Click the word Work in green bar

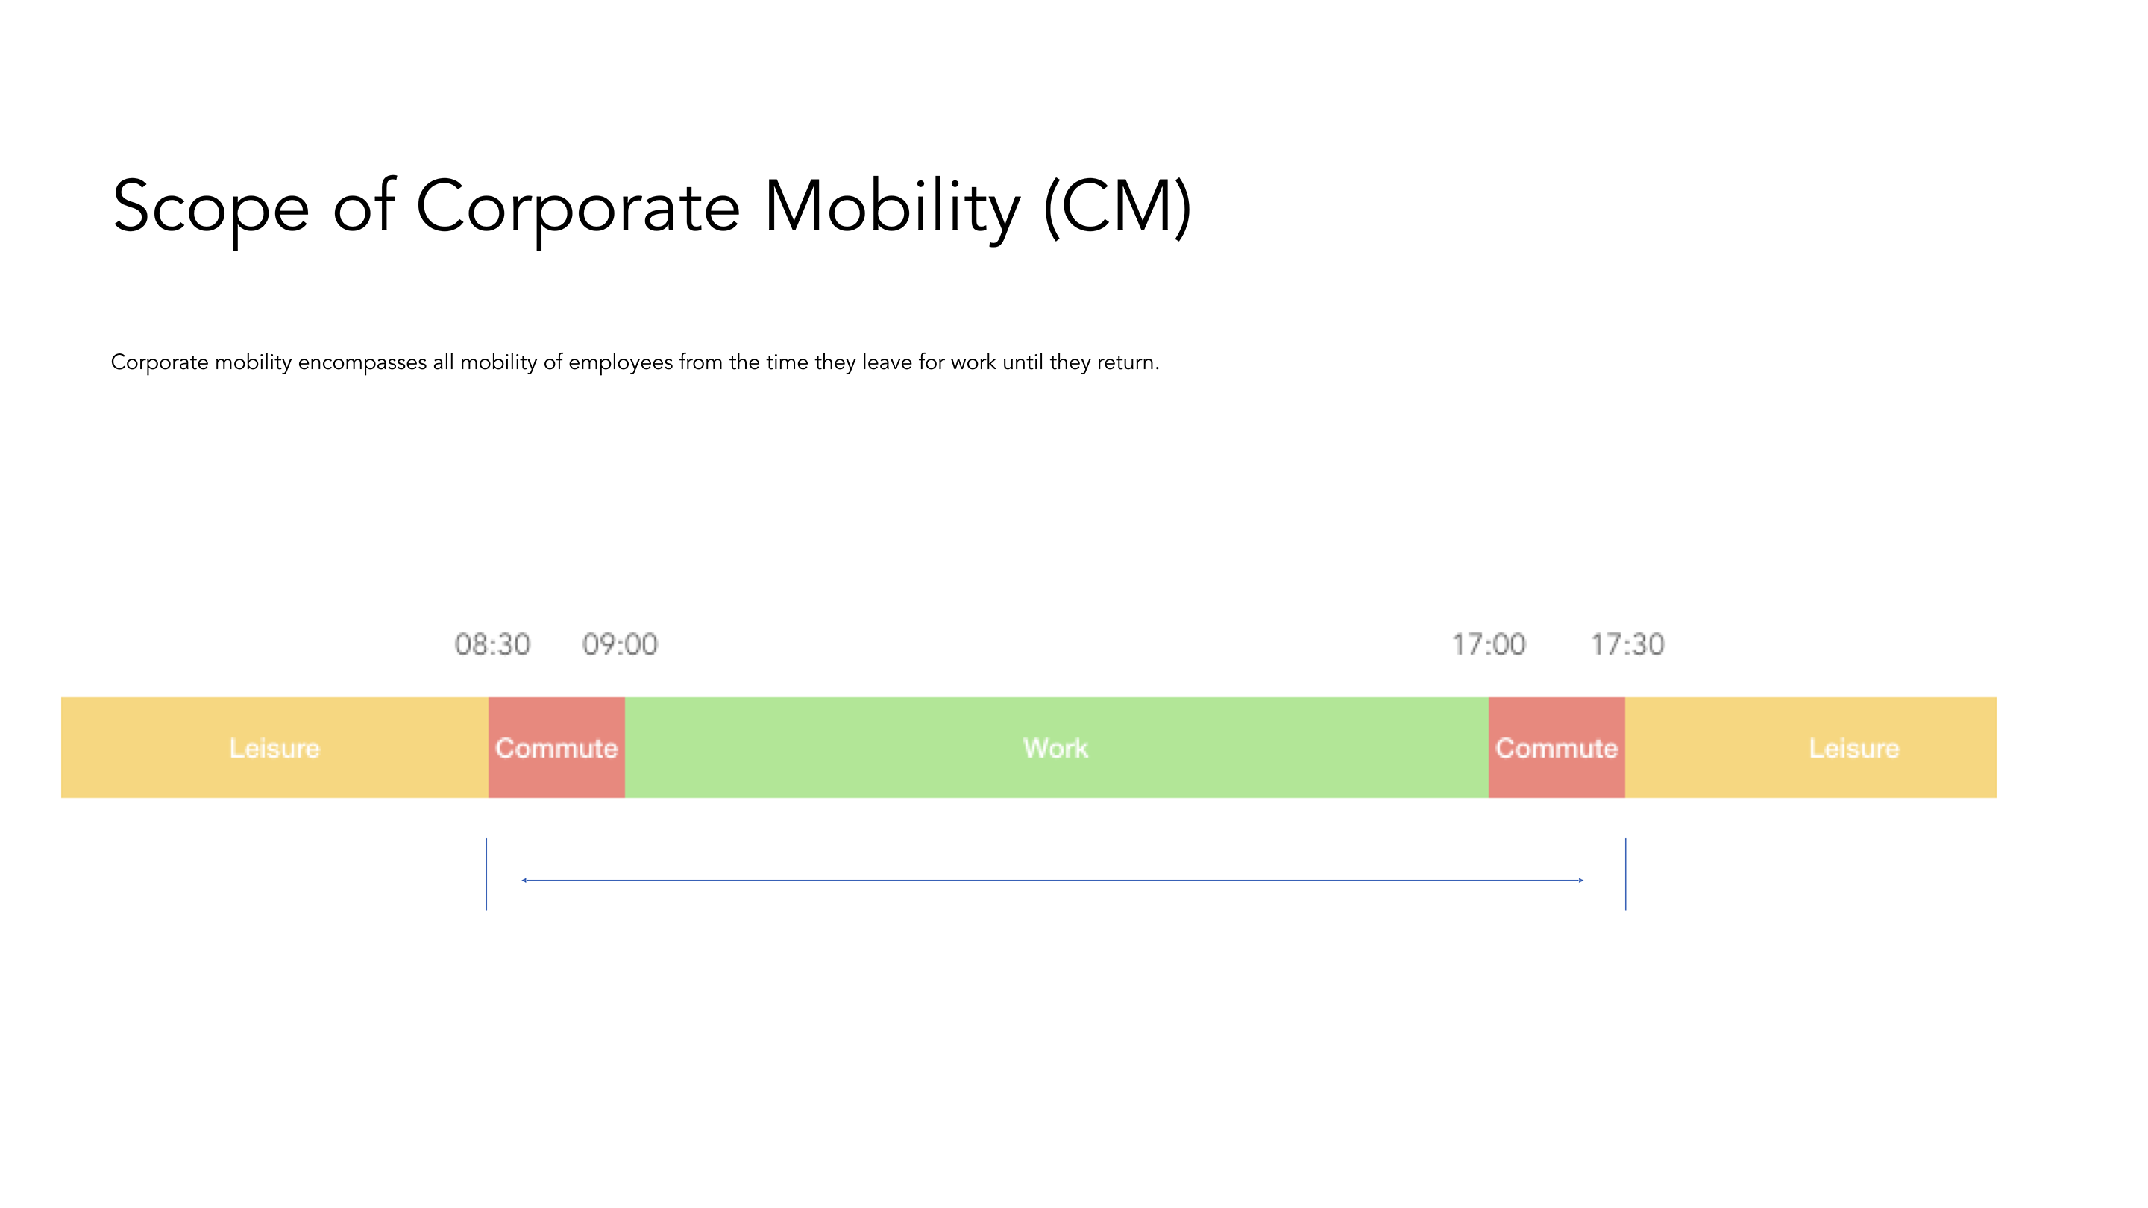pyautogui.click(x=1055, y=748)
